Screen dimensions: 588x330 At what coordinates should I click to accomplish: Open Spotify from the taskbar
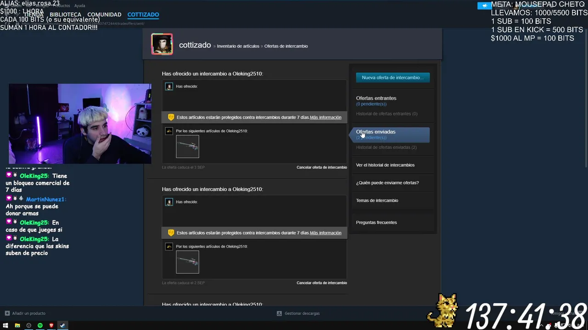40,325
